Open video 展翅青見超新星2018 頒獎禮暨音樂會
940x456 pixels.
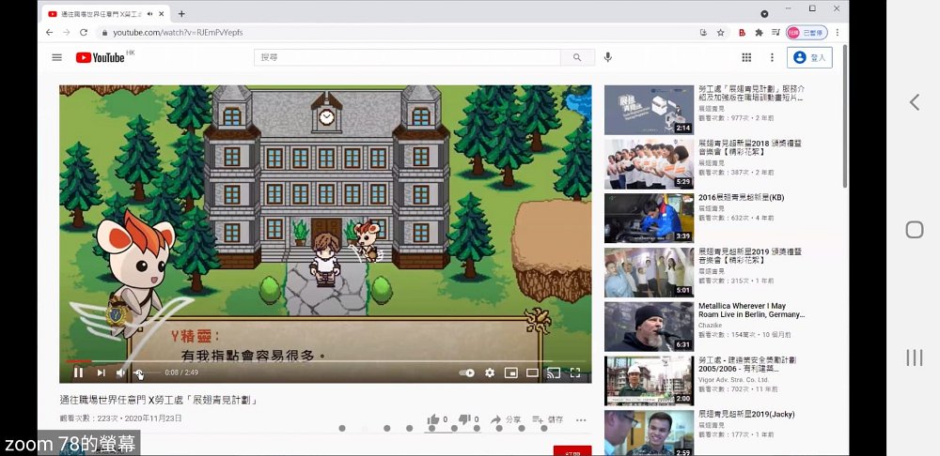point(750,148)
